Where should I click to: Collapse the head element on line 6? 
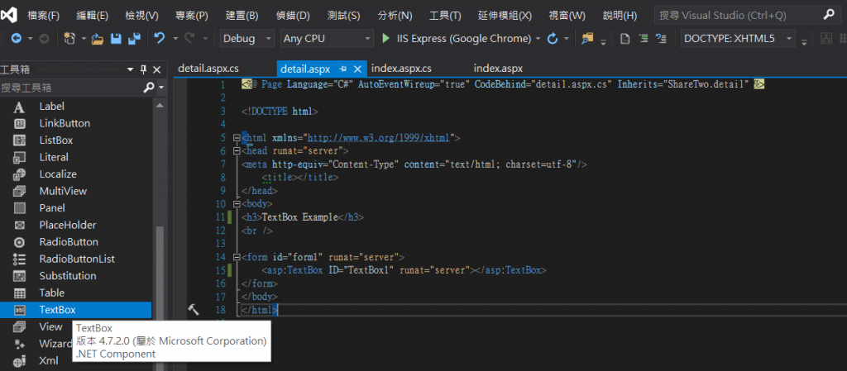pyautogui.click(x=236, y=151)
